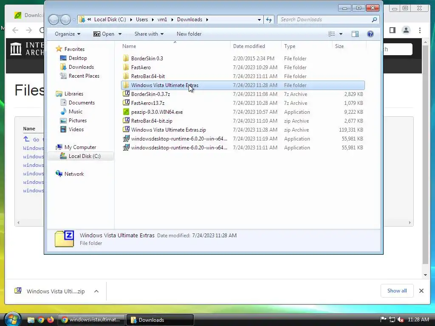Sort by the Type column header
435x326 pixels.
[x=307, y=46]
